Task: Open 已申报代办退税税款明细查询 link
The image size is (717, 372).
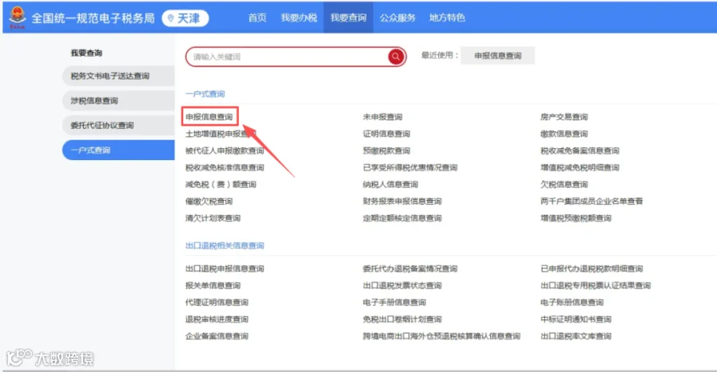Action: (592, 268)
